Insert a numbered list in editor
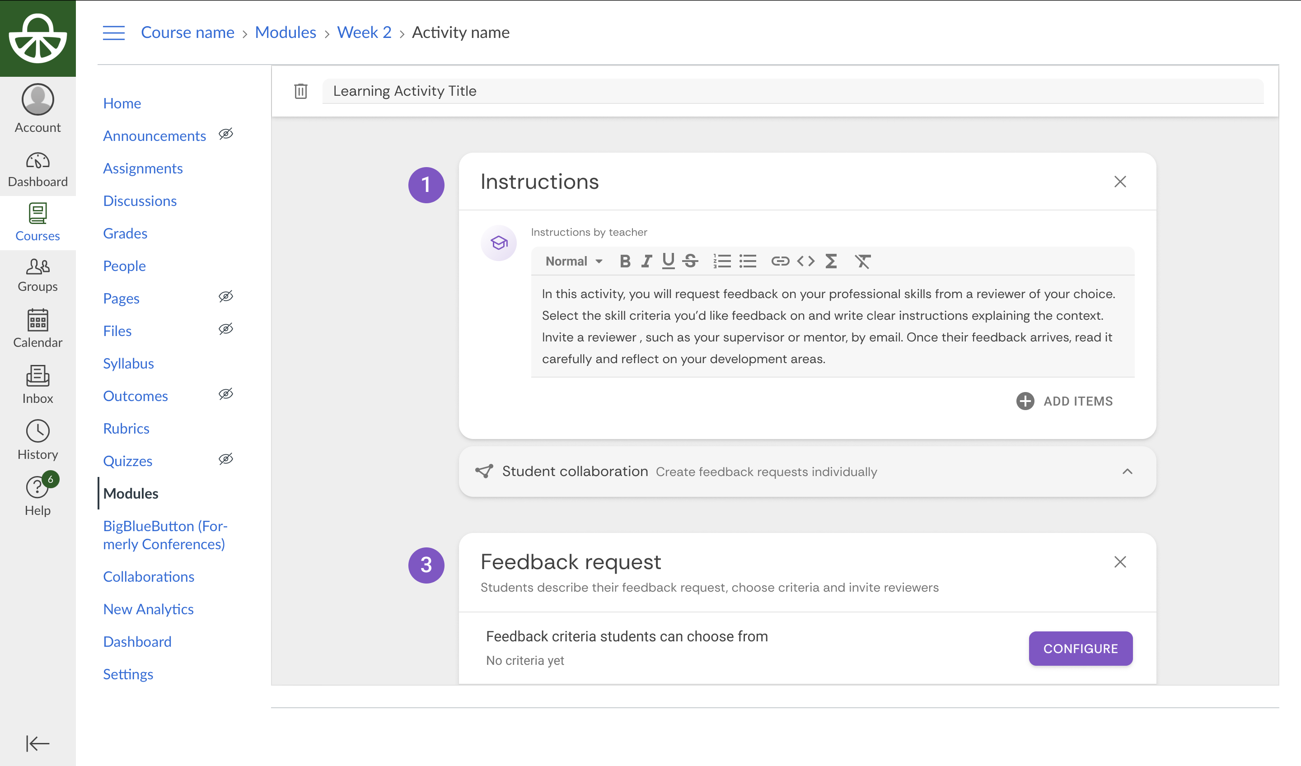 (x=722, y=261)
